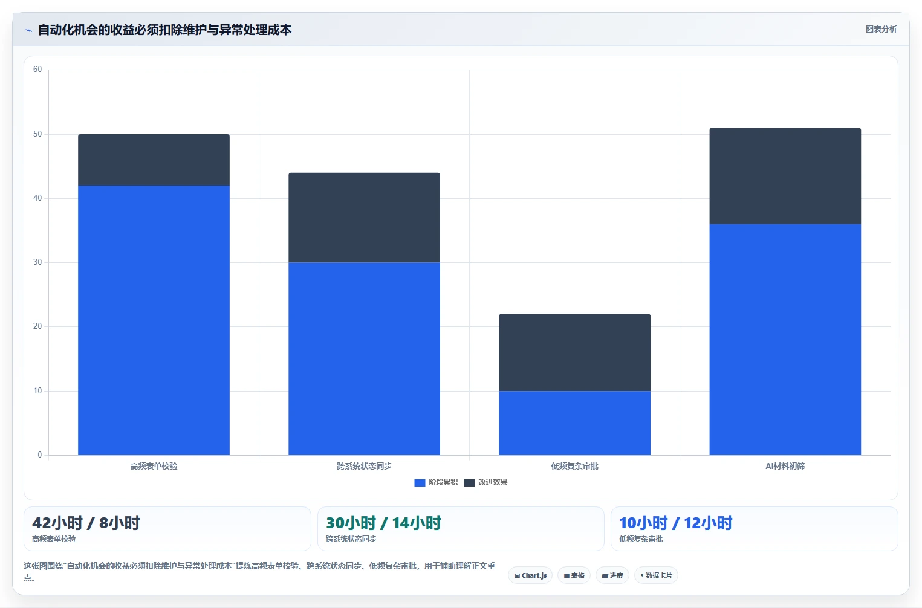Screen dimensions: 922x608
Task: Toggle the 阶段累积 legend swatch
Action: pyautogui.click(x=420, y=482)
